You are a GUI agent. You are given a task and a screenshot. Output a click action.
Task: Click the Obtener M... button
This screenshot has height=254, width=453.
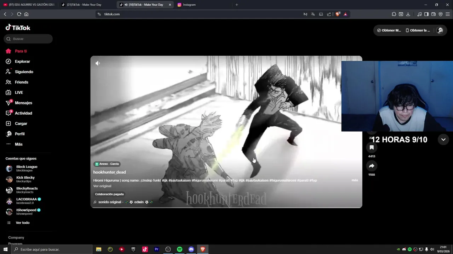tap(389, 30)
